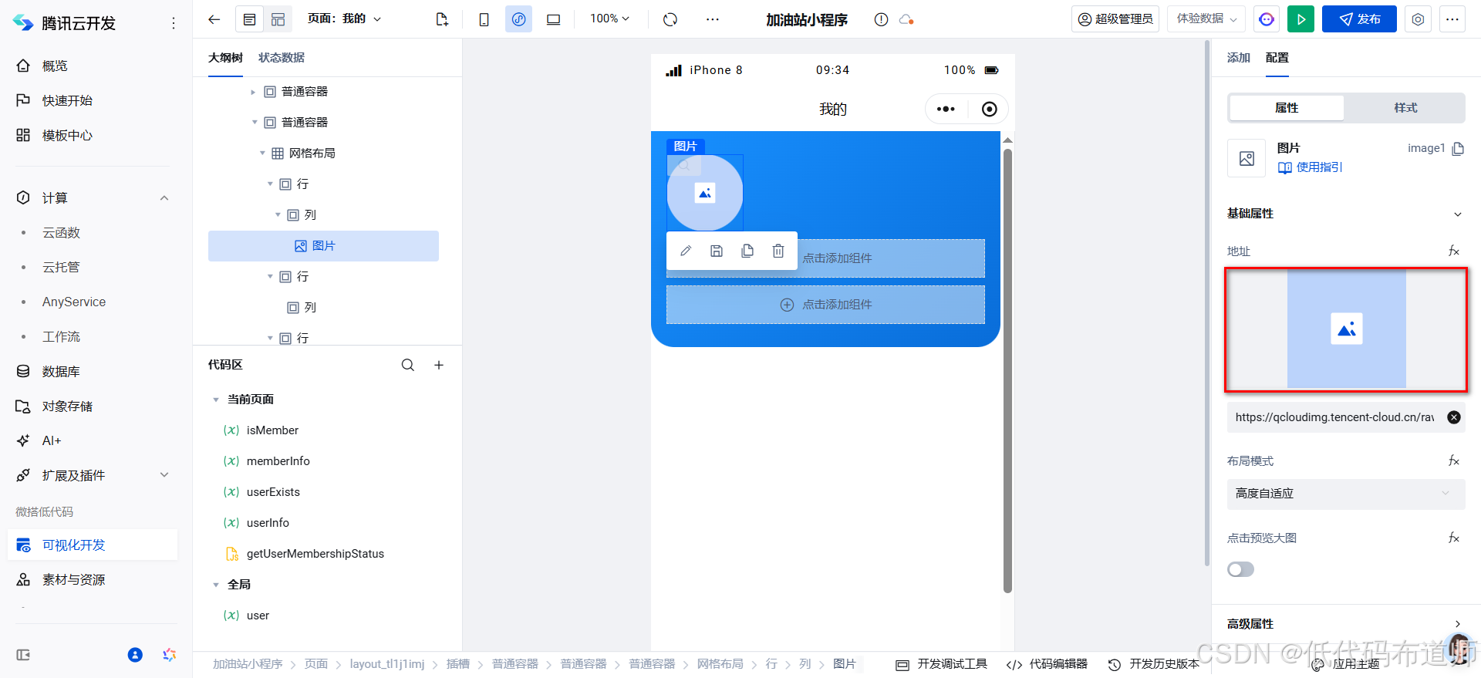Open 代码编辑器 in bottom bar
Viewport: 1481px width, 678px height.
pos(1047,664)
